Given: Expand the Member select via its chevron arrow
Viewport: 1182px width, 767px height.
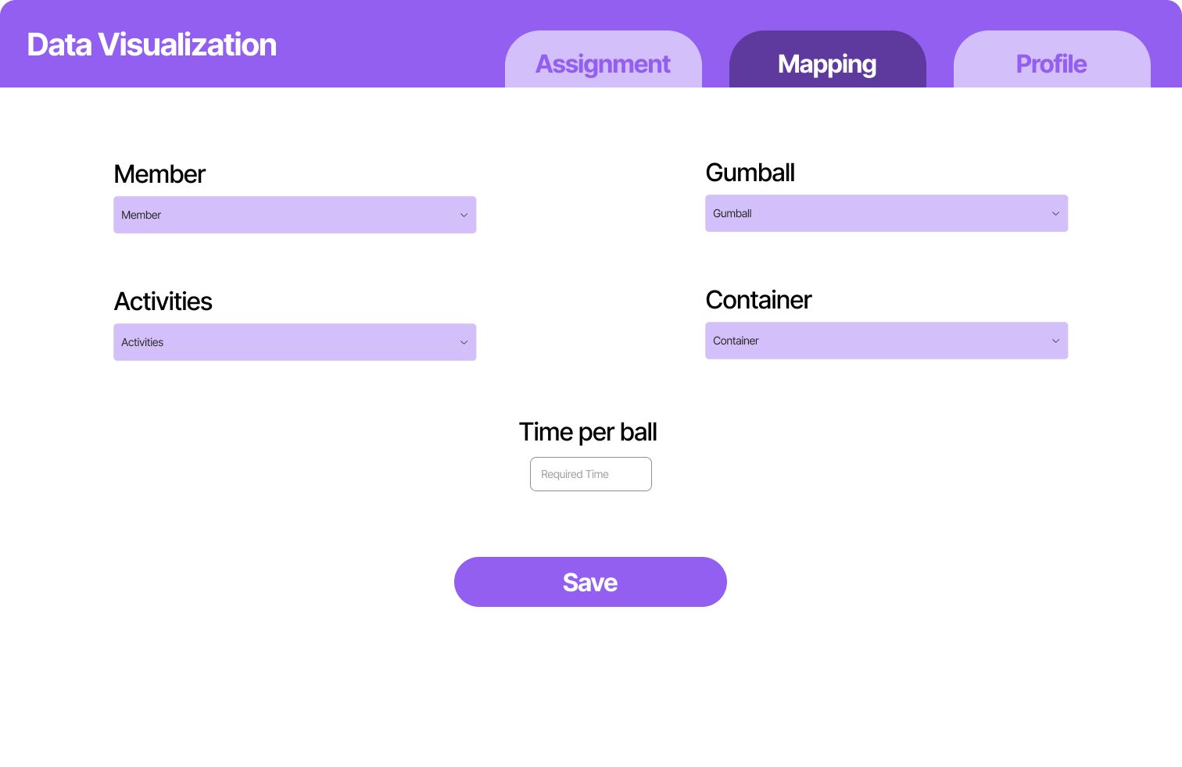Looking at the screenshot, I should coord(463,215).
